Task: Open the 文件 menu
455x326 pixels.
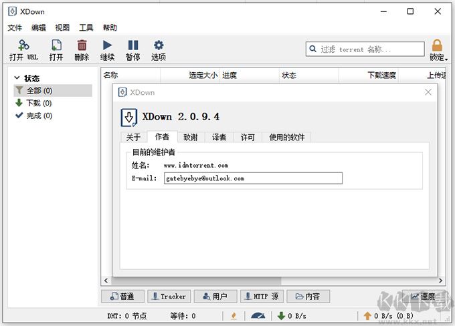Action: tap(15, 27)
